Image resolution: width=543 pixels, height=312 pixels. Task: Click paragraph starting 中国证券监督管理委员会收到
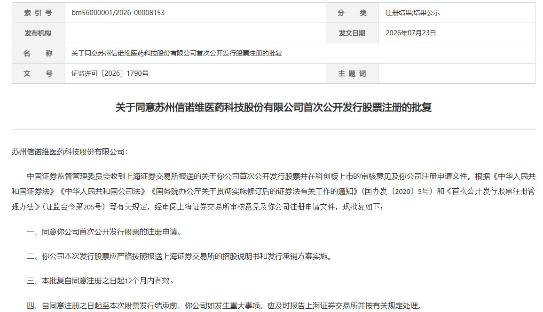tap(274, 192)
